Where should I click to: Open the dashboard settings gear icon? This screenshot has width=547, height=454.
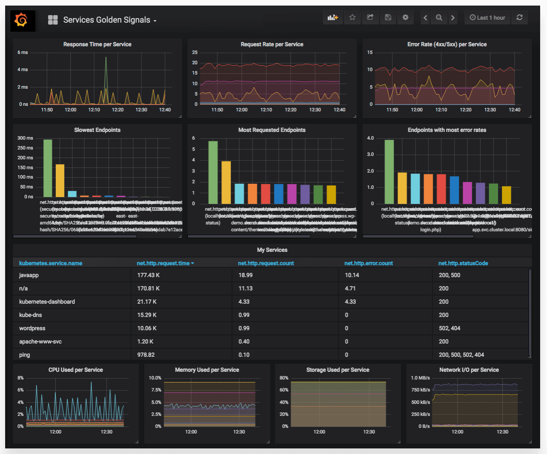(406, 18)
